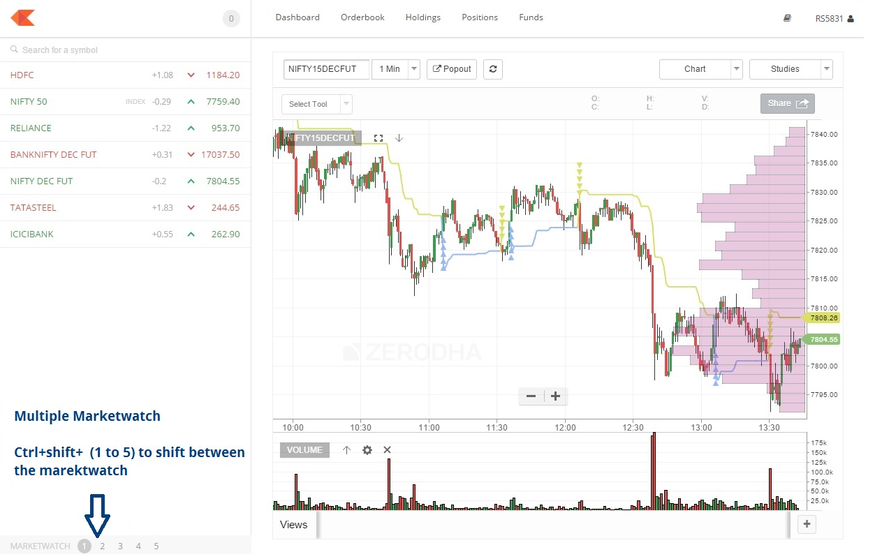This screenshot has width=875, height=559.
Task: Switch to marketwatch 2
Action: pyautogui.click(x=102, y=546)
